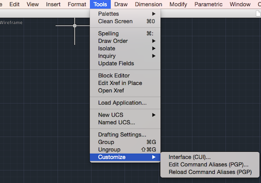Screen dimensions: 261x183
Task: Open the Draw menu
Action: 121,4
